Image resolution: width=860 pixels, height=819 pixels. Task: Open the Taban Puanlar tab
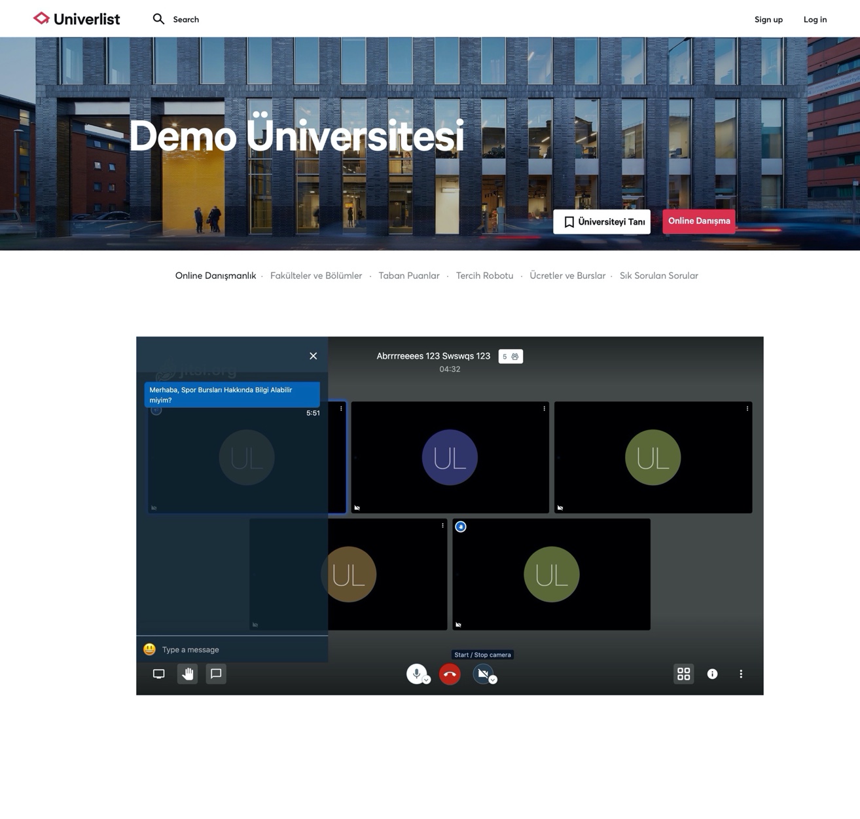point(409,276)
